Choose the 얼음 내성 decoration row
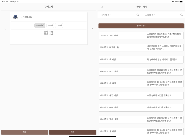The image size is (185, 138). pyautogui.click(x=141, y=120)
